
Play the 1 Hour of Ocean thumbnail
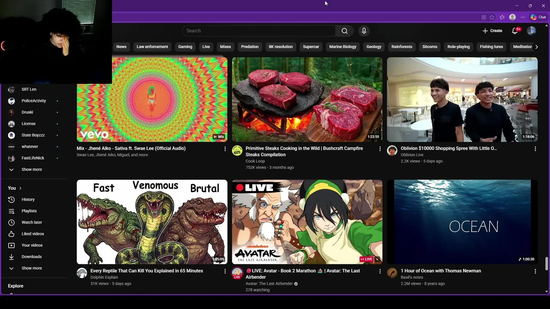pyautogui.click(x=462, y=222)
